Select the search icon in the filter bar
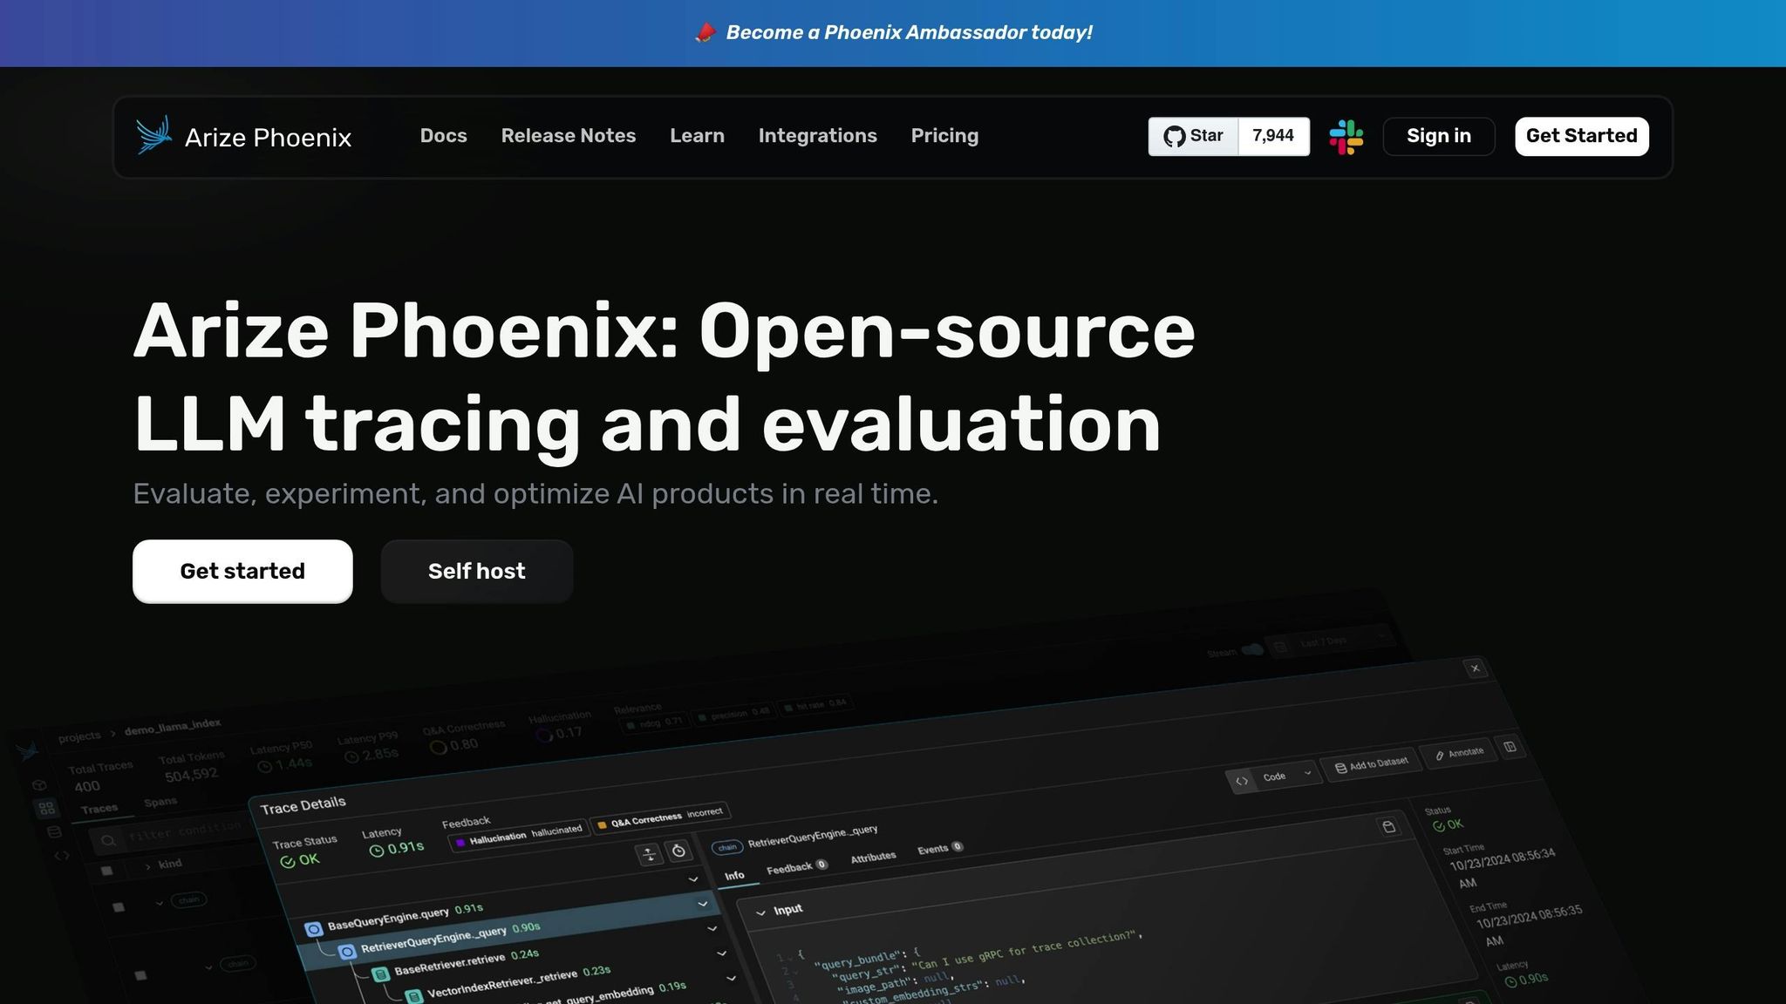 [x=107, y=839]
